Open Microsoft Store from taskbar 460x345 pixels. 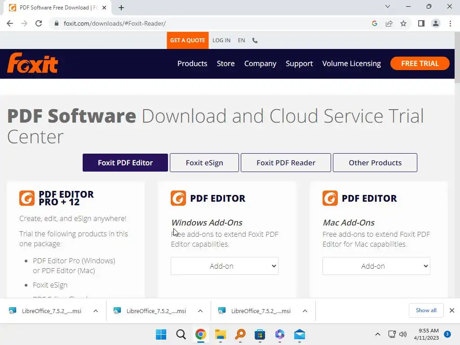(x=260, y=334)
